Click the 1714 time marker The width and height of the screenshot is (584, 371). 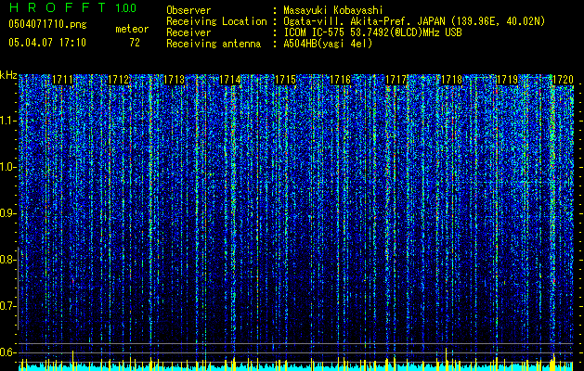230,80
